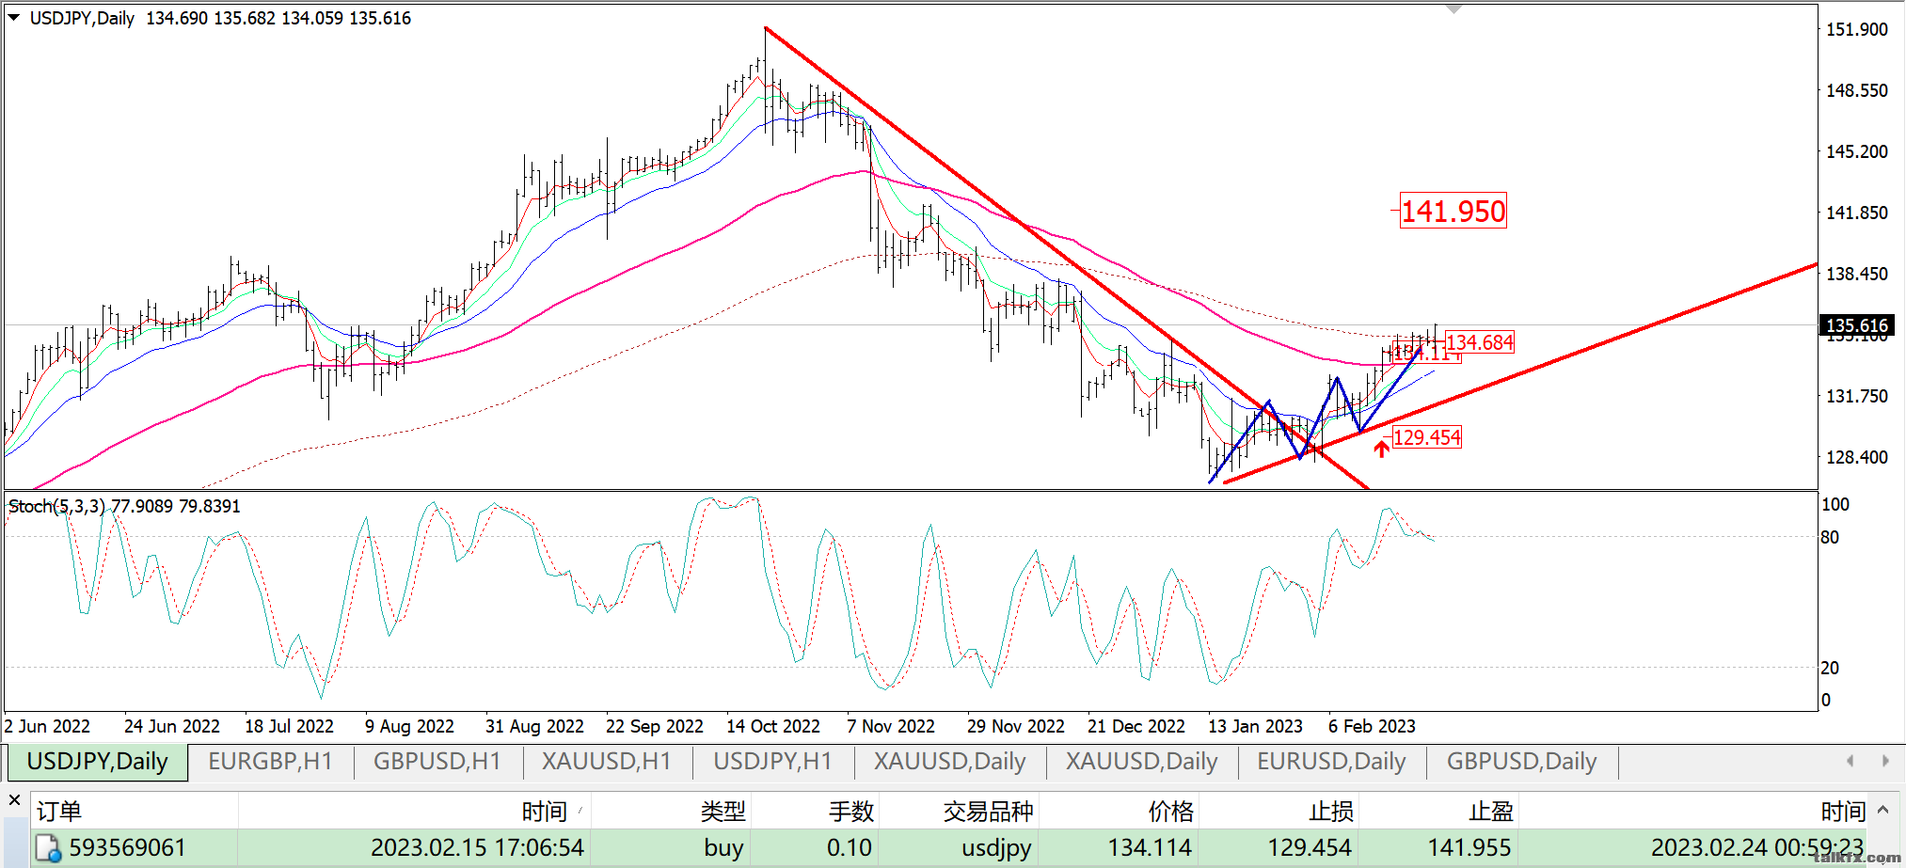Switch to the USDJPY,H1 chart tab
The image size is (1906, 868).
pos(772,762)
